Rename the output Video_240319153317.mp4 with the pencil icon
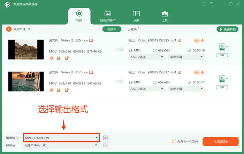 [x=180, y=72]
